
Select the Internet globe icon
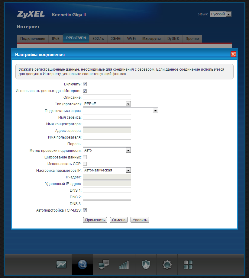point(82,264)
